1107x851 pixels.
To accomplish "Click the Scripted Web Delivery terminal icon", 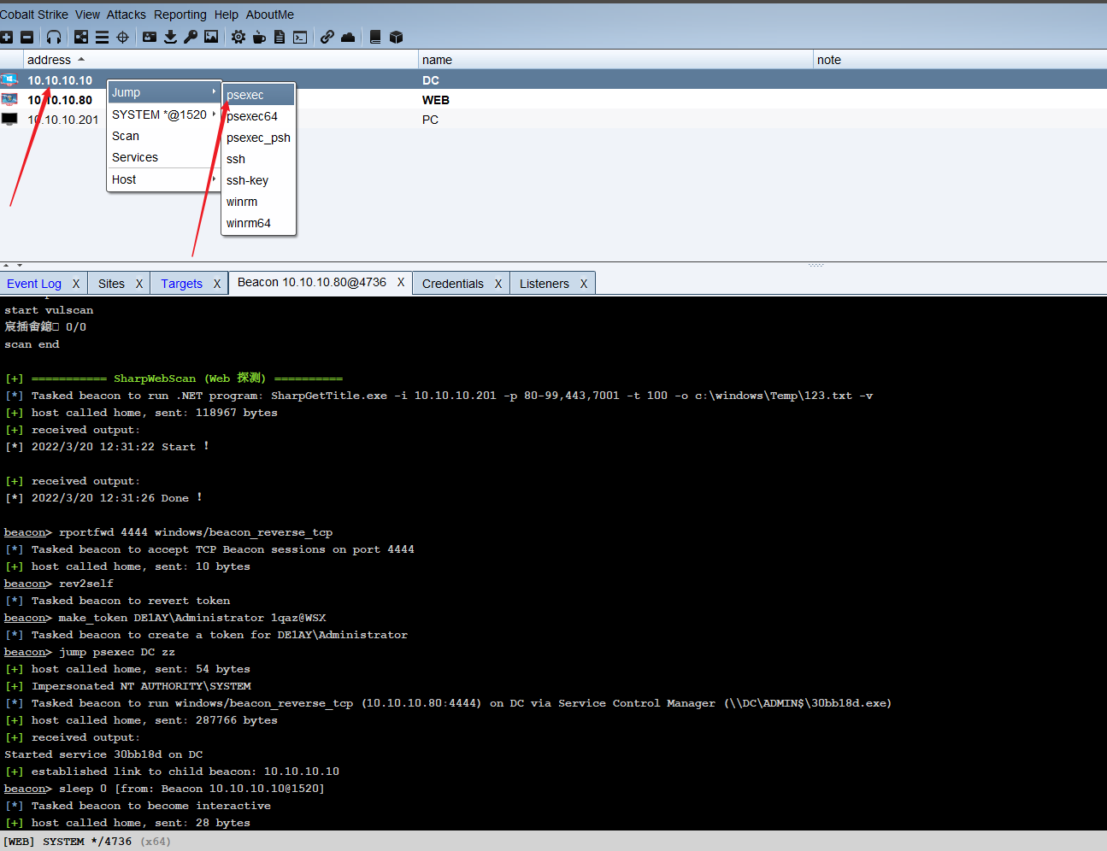I will 300,37.
